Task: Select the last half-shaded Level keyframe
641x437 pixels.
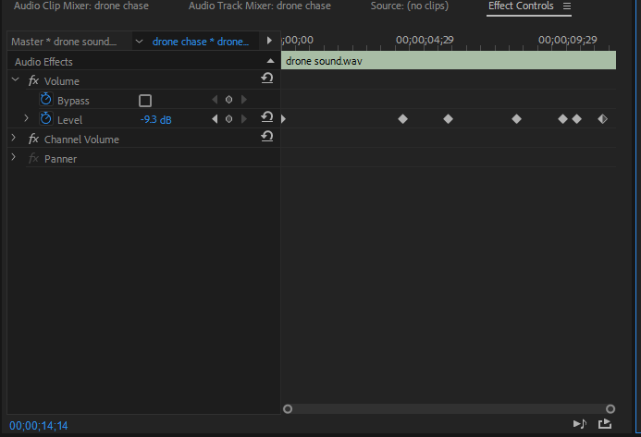Action: [602, 119]
